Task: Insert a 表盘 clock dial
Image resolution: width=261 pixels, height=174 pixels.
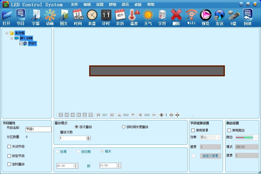Action: click(x=92, y=17)
